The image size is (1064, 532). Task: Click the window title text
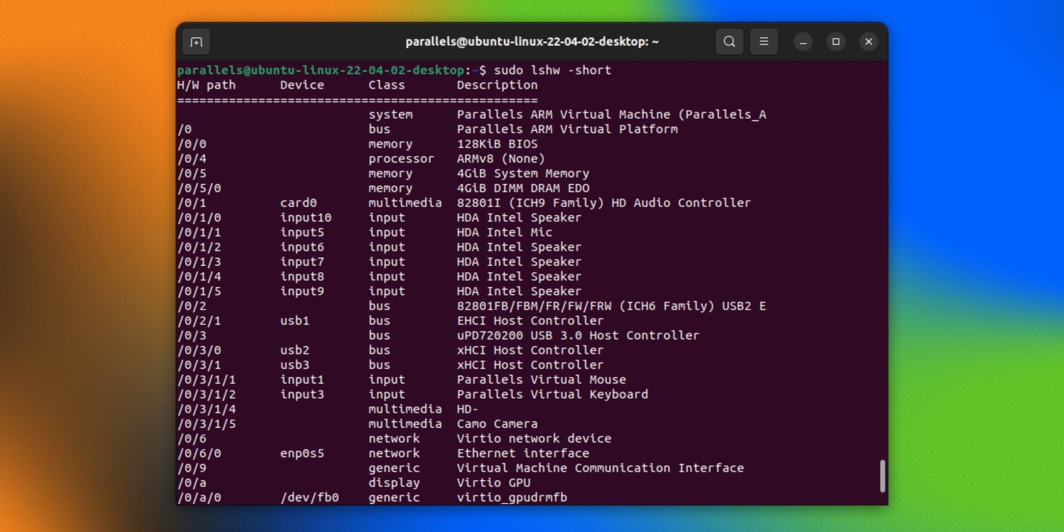click(531, 42)
